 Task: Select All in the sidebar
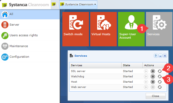(x=30, y=14)
